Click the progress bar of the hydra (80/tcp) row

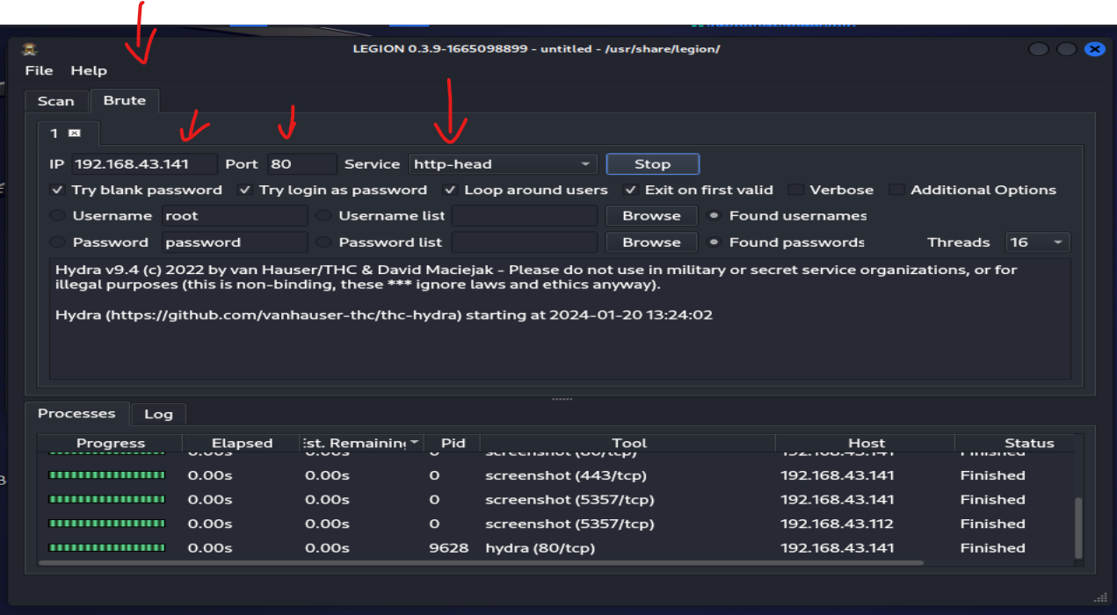106,548
